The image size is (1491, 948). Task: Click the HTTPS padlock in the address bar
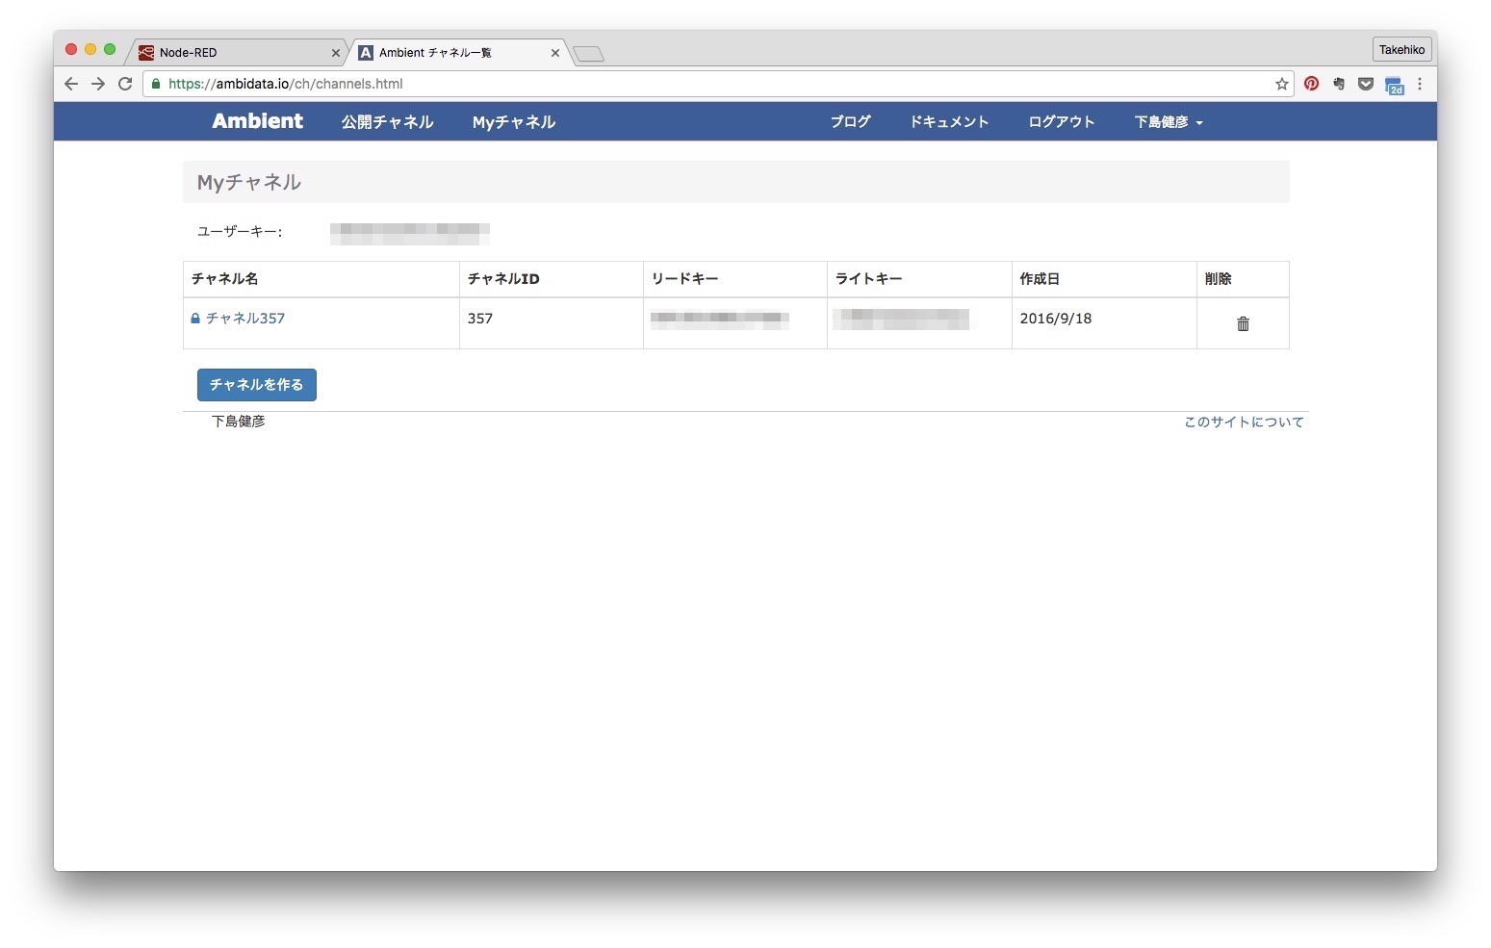pyautogui.click(x=156, y=84)
